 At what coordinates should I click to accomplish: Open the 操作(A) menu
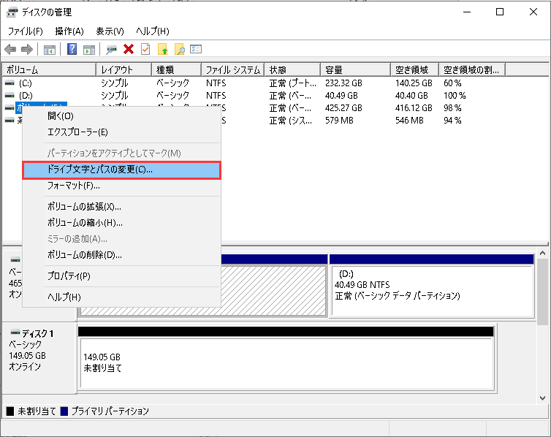69,31
